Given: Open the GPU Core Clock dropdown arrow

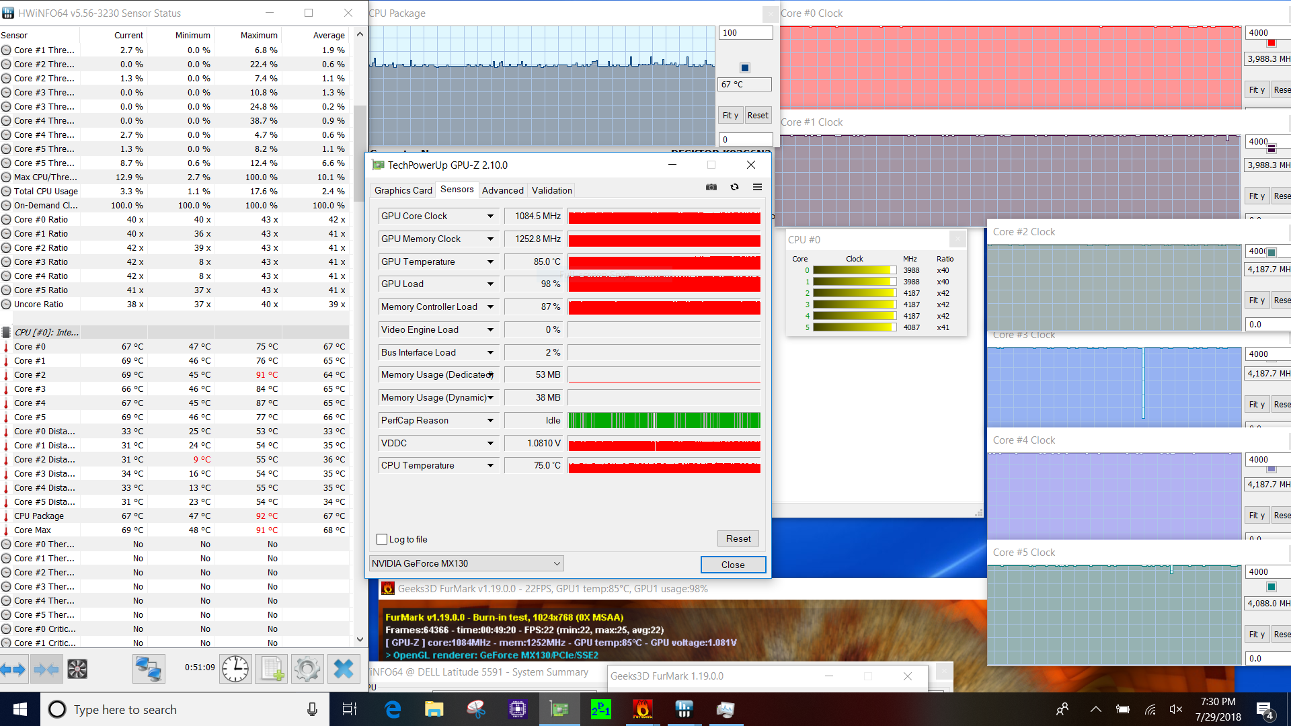Looking at the screenshot, I should click(490, 216).
